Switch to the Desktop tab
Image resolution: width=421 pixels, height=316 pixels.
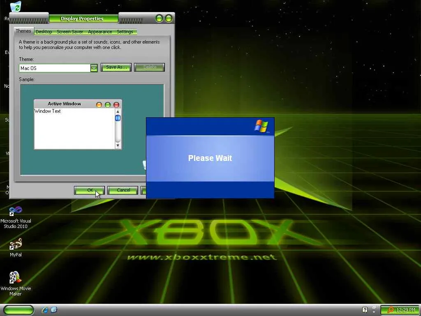(44, 32)
